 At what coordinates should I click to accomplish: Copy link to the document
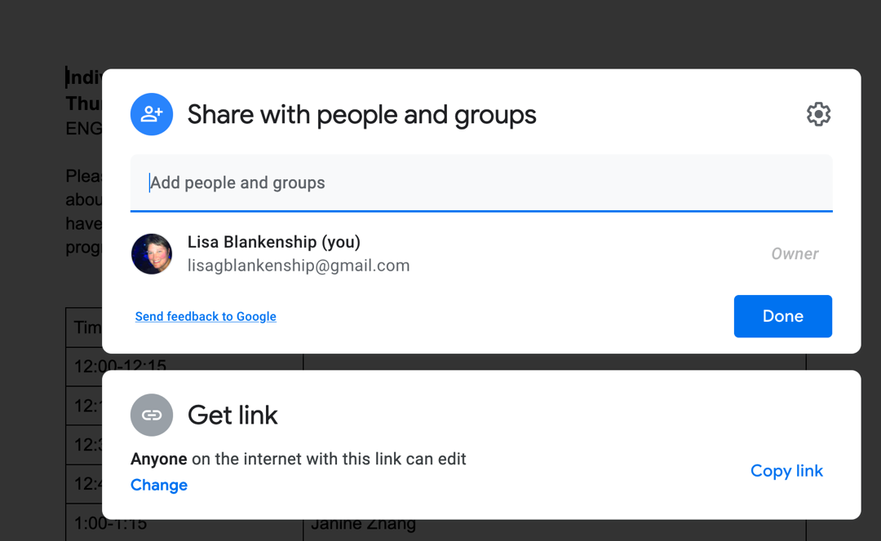tap(786, 471)
